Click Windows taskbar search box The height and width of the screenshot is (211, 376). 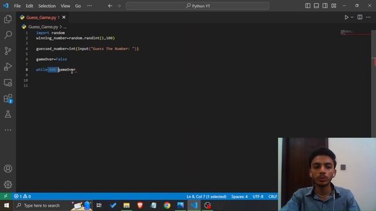(53, 205)
